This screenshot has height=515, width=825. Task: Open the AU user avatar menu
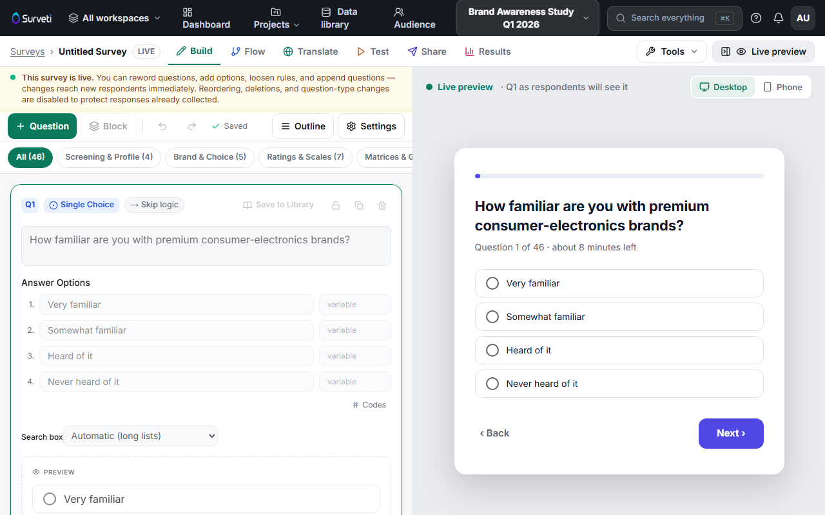click(x=803, y=18)
